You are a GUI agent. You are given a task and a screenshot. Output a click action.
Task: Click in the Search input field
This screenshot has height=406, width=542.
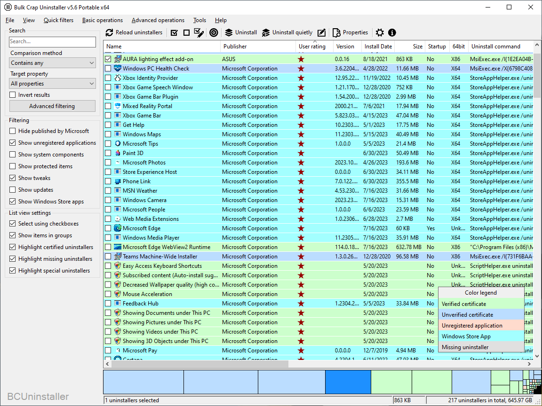52,41
